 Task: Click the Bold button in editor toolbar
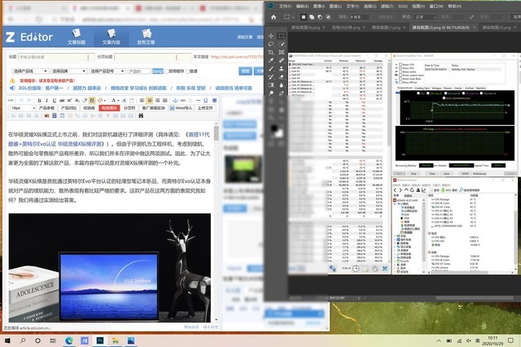tap(39, 101)
